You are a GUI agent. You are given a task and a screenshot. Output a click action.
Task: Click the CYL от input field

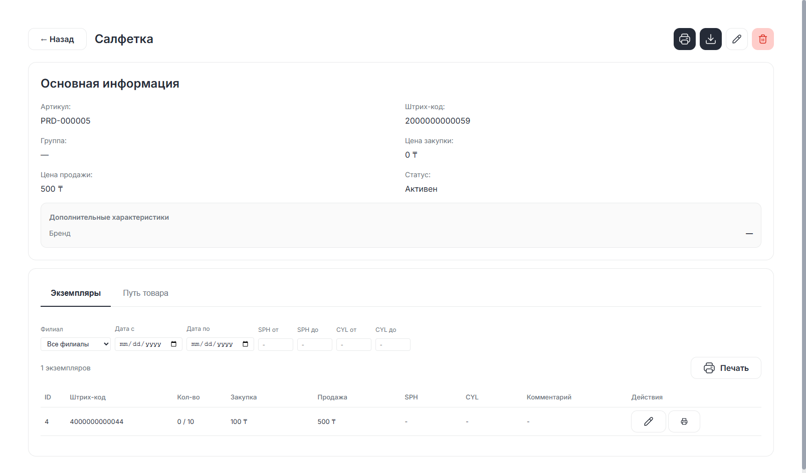click(x=354, y=345)
